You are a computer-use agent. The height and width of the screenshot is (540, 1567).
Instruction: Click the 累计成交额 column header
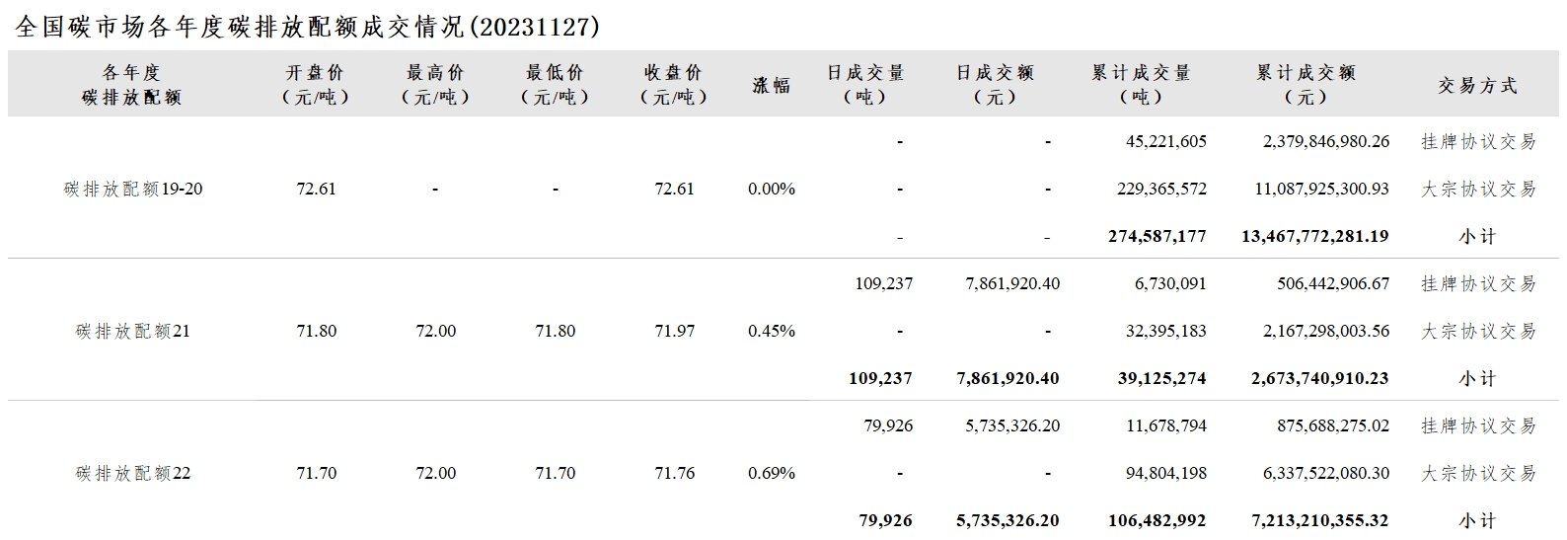click(x=1306, y=85)
